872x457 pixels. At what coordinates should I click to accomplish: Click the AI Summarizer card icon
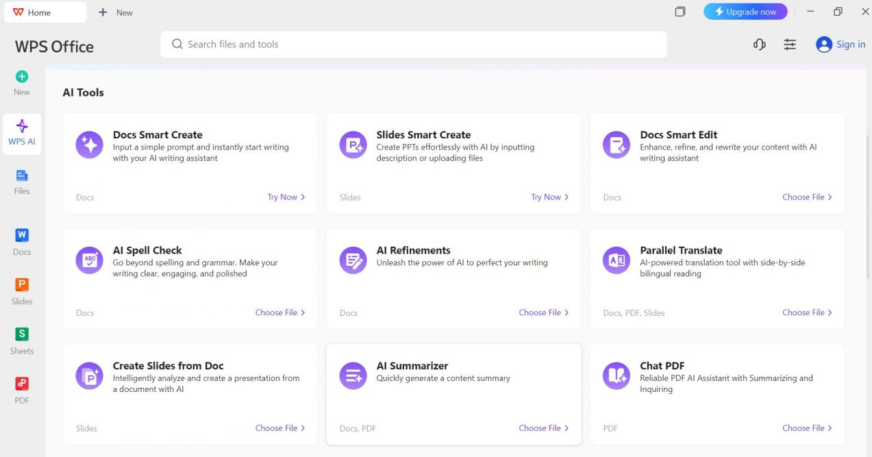point(353,375)
